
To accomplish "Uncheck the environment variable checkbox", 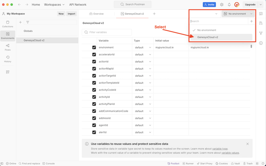I will tap(94, 48).
